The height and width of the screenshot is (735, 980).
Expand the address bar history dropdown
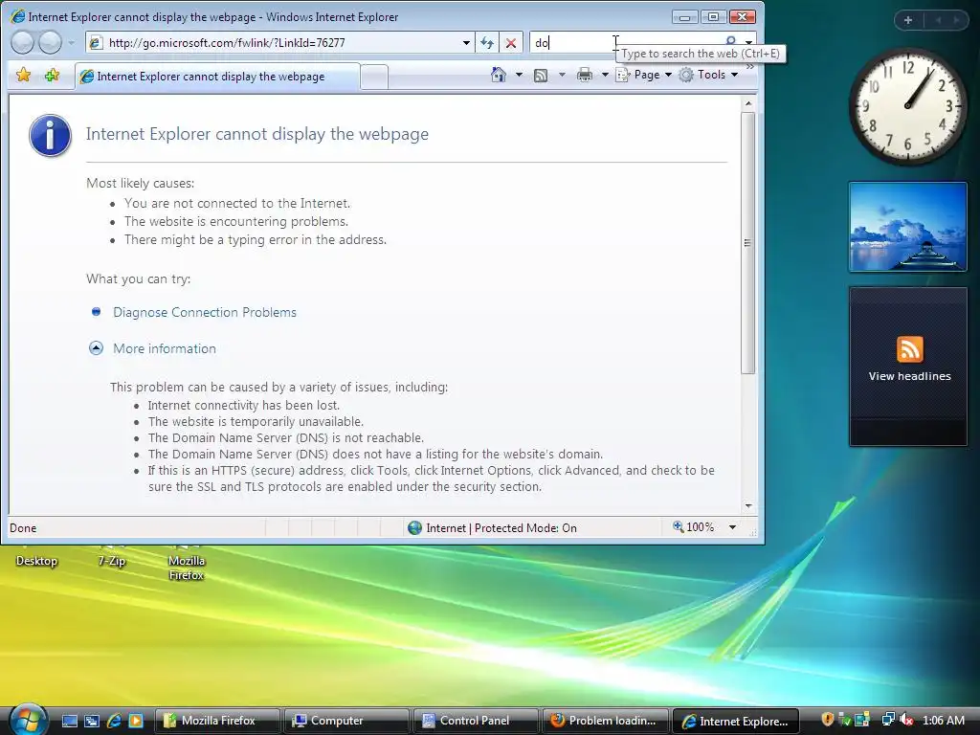(x=466, y=42)
